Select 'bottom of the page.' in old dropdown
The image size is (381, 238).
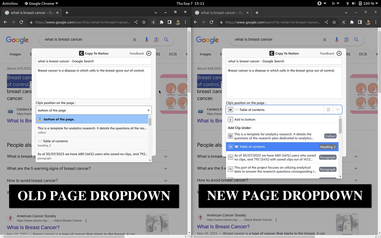pyautogui.click(x=92, y=119)
